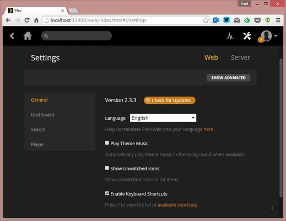286x221 pixels.
Task: Click the browser home icon
Action: pyautogui.click(x=36, y=20)
